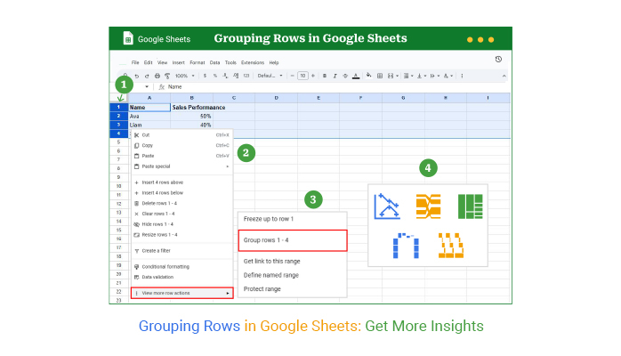Choose Cut from context menu

point(181,135)
